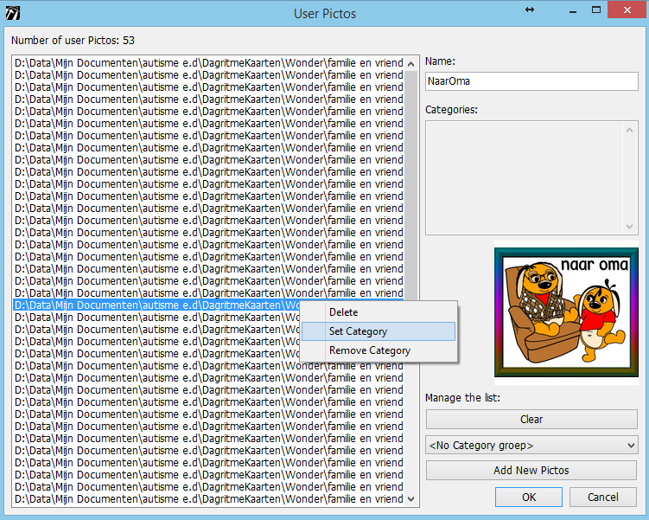The height and width of the screenshot is (520, 649).
Task: Choose Delete from the context menu
Action: tap(343, 312)
